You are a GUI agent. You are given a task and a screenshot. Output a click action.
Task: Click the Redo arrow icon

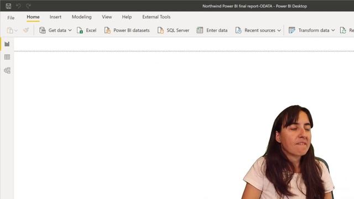[x=28, y=6]
